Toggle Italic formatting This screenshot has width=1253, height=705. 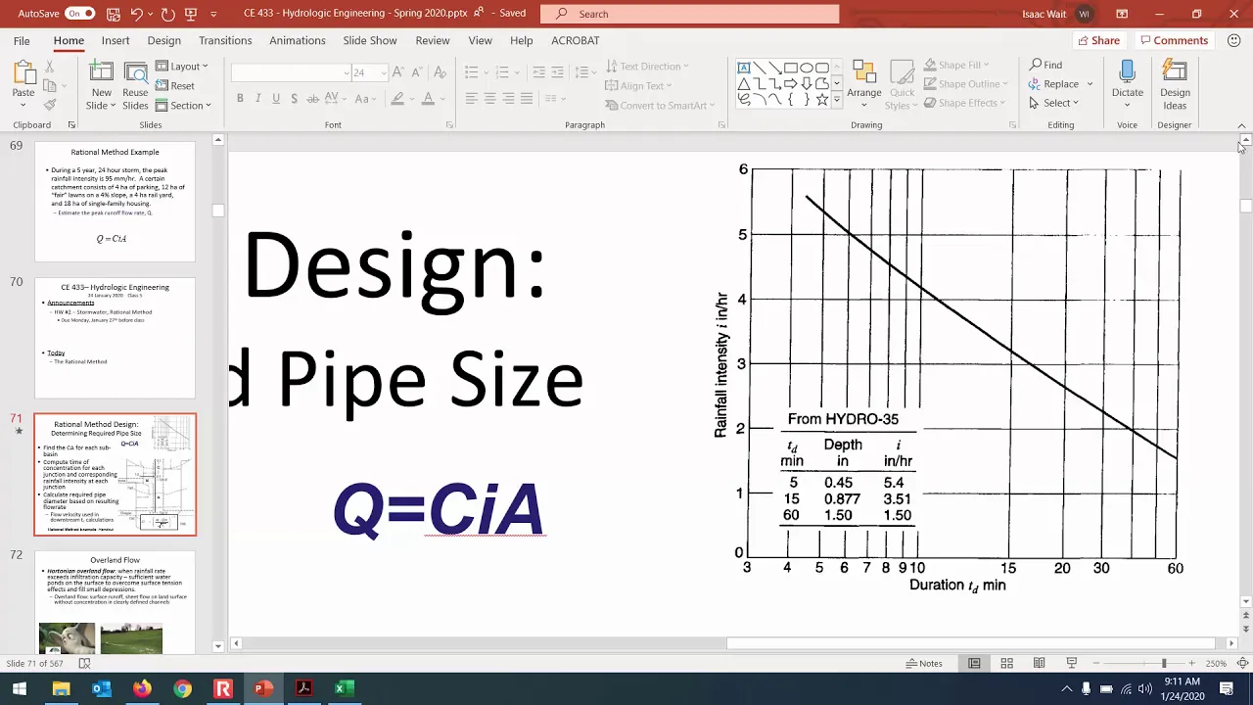(258, 98)
